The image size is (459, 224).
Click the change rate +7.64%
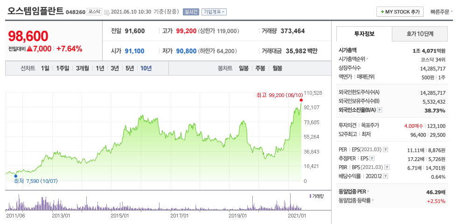70,49
